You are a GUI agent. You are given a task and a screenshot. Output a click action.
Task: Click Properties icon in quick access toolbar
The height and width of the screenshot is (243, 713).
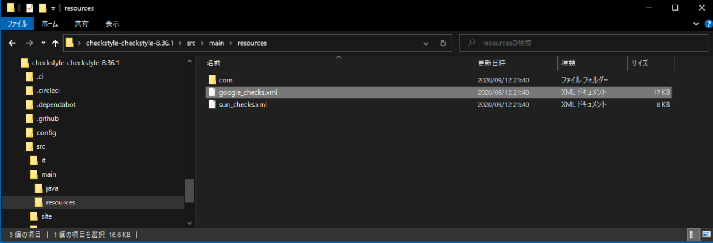click(30, 8)
